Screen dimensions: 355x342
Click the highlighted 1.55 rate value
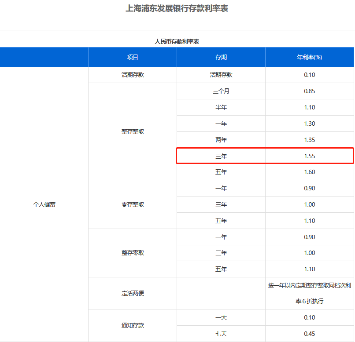click(310, 156)
